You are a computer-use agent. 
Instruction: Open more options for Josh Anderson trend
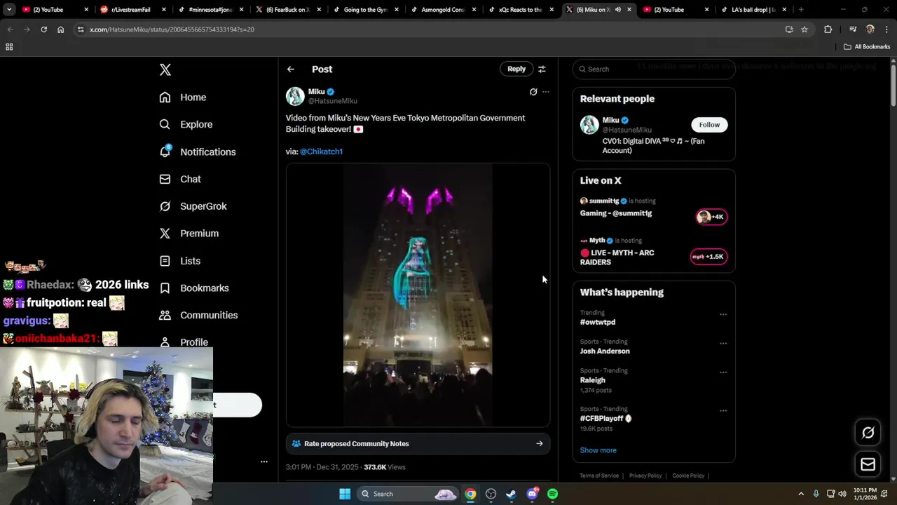coord(723,344)
